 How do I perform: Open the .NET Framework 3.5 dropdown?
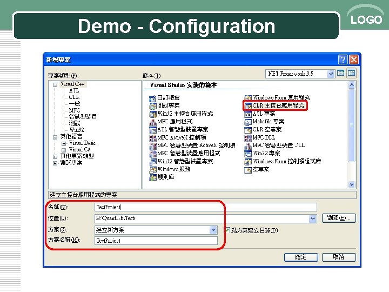click(x=331, y=74)
